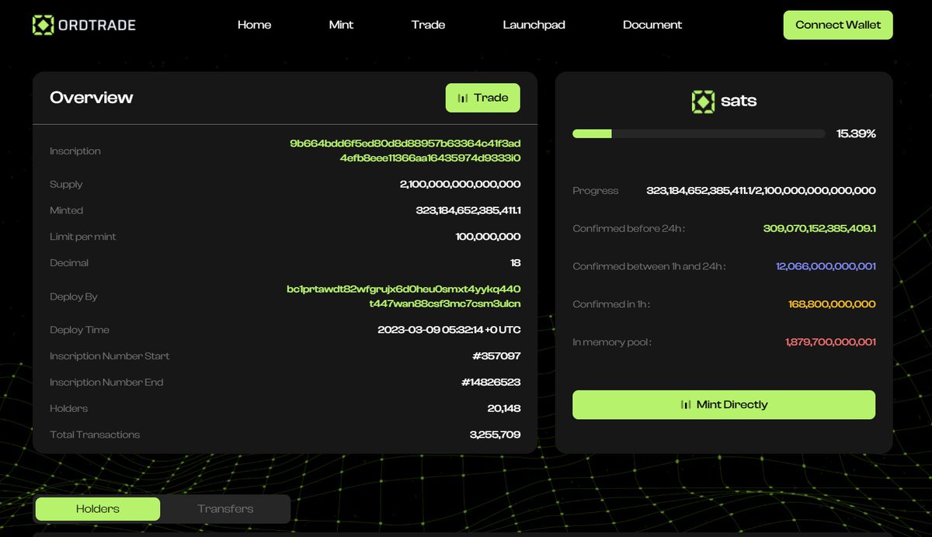Viewport: 932px width, 537px height.
Task: Click the sats token name
Action: point(739,101)
